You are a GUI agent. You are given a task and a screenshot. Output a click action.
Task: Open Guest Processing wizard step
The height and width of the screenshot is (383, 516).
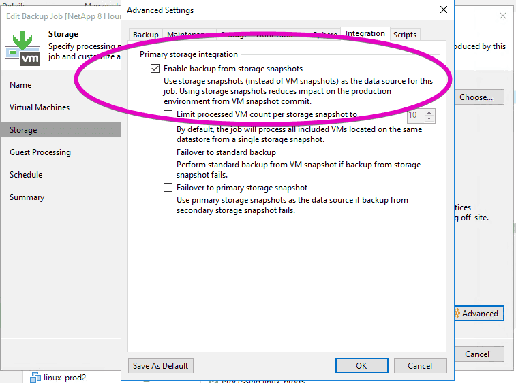[x=40, y=152]
